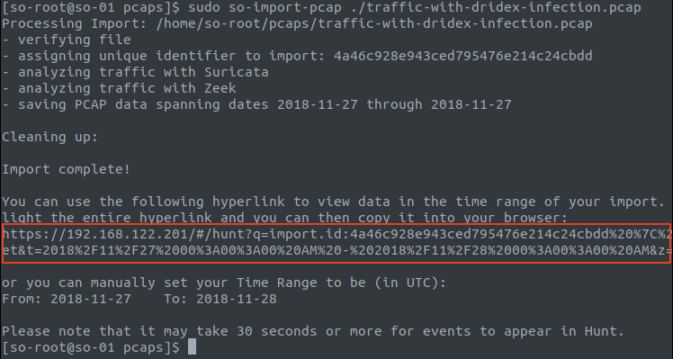Open the https://192.168.122.201 hunt hyperlink
Image resolution: width=673 pixels, height=359 pixels.
point(336,235)
